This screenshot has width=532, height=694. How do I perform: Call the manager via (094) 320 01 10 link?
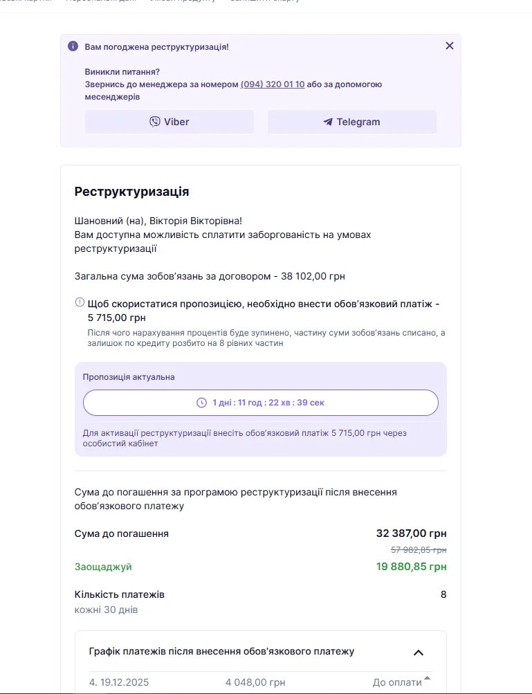pos(273,84)
